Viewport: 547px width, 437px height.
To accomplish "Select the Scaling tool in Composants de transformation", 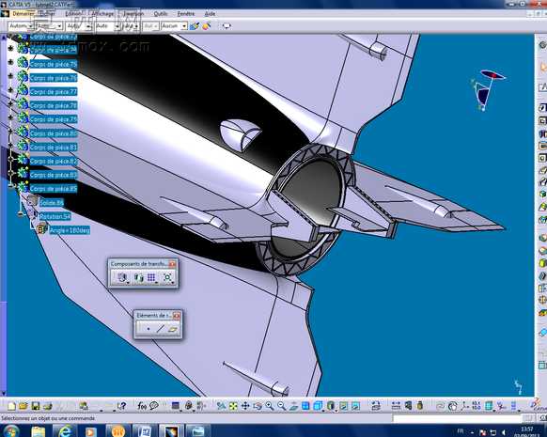I will (x=167, y=277).
